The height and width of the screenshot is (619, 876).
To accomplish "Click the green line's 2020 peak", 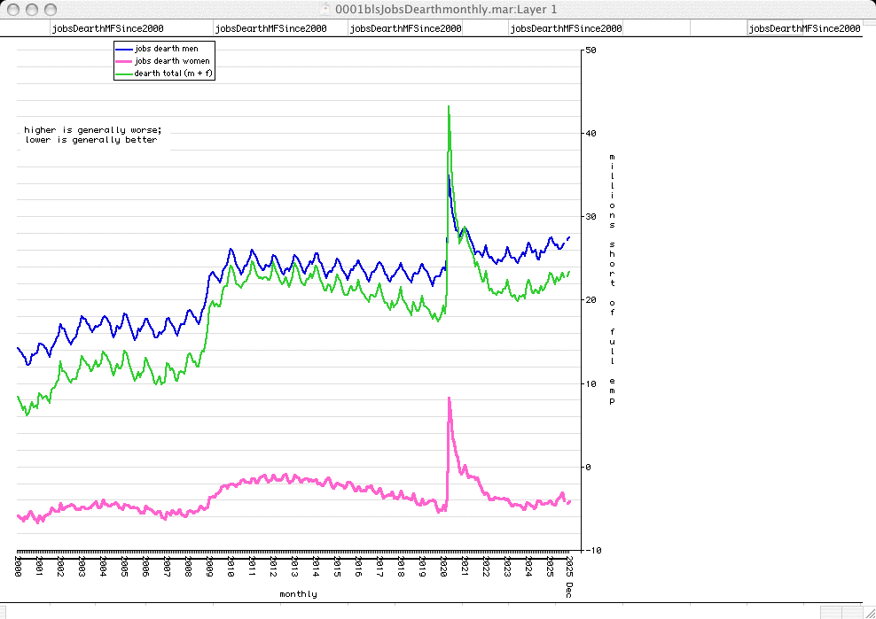I will pos(449,107).
